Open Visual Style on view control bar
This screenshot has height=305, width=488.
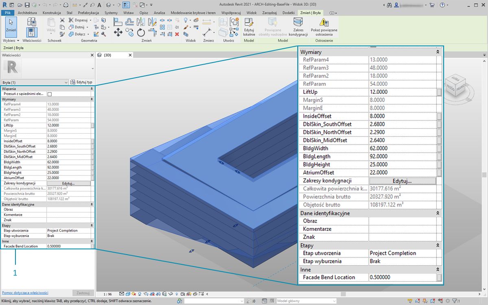(x=128, y=294)
